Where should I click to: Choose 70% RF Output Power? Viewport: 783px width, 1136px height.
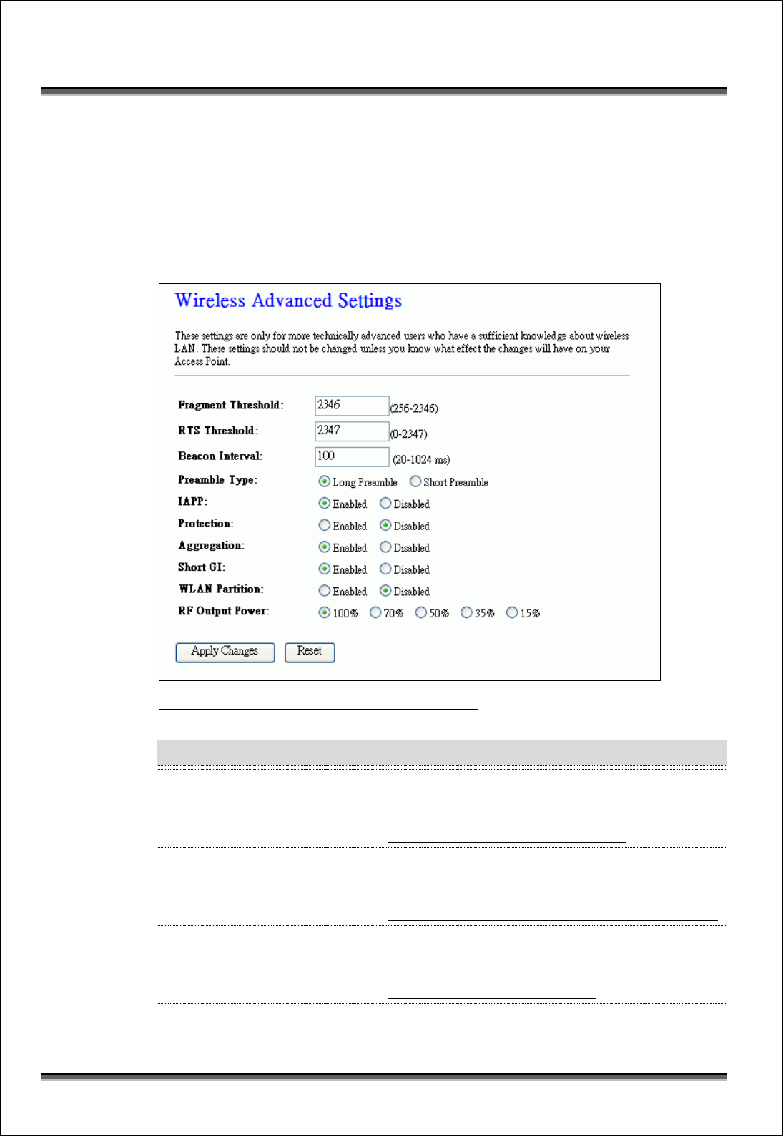375,612
